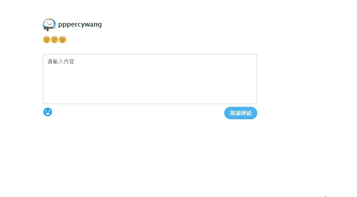Open pppercywang's profile from the name
This screenshot has width=357, height=197.
coord(80,24)
